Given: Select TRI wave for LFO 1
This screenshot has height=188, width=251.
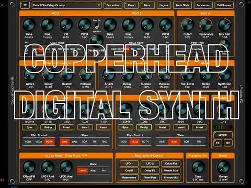Looking at the screenshot, I should pyautogui.click(x=95, y=142).
